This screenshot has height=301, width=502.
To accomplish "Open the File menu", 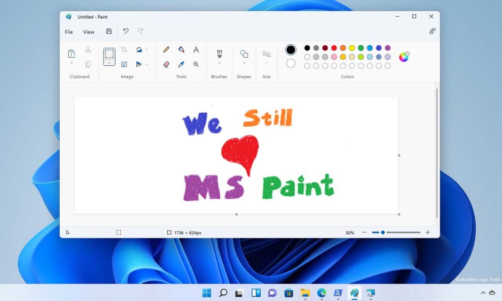I will 68,32.
